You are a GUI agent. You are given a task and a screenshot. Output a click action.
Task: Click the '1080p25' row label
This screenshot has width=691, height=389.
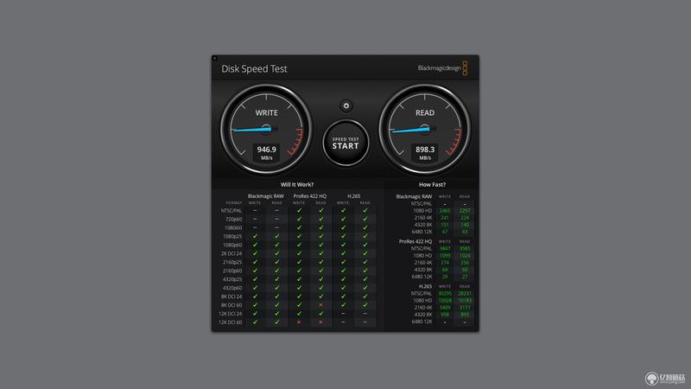(232, 236)
